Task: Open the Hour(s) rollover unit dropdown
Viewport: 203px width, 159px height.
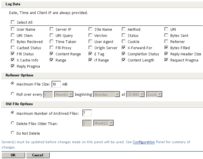Action: click(64, 95)
